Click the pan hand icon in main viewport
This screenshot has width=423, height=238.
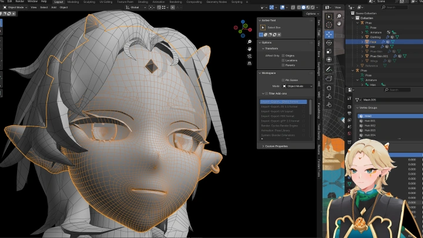pyautogui.click(x=250, y=49)
